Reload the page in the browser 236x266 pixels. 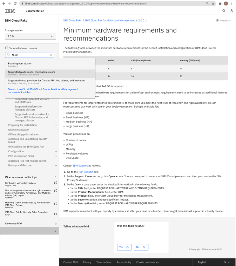[15, 4]
